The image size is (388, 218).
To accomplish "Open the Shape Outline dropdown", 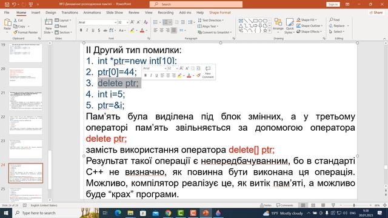I will pos(310,25).
